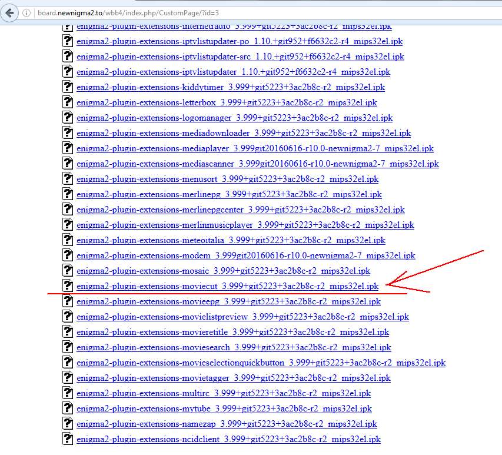The image size is (502, 455).
Task: Open the moviecut ipk download link
Action: click(x=227, y=287)
